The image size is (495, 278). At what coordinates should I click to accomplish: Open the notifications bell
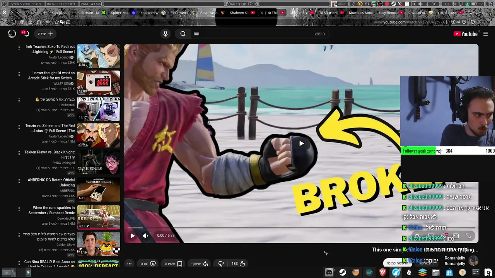26,34
